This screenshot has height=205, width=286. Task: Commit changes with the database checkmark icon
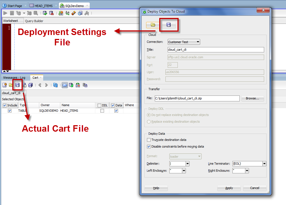pyautogui.click(x=45, y=13)
